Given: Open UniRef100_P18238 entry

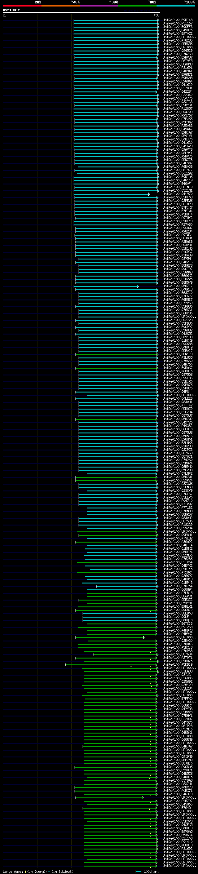Looking at the screenshot, I should 178,446.
